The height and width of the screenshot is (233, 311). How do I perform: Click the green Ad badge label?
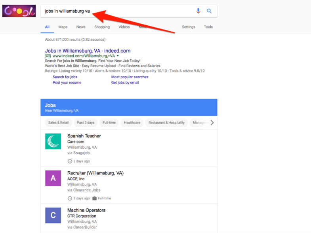coord(48,56)
